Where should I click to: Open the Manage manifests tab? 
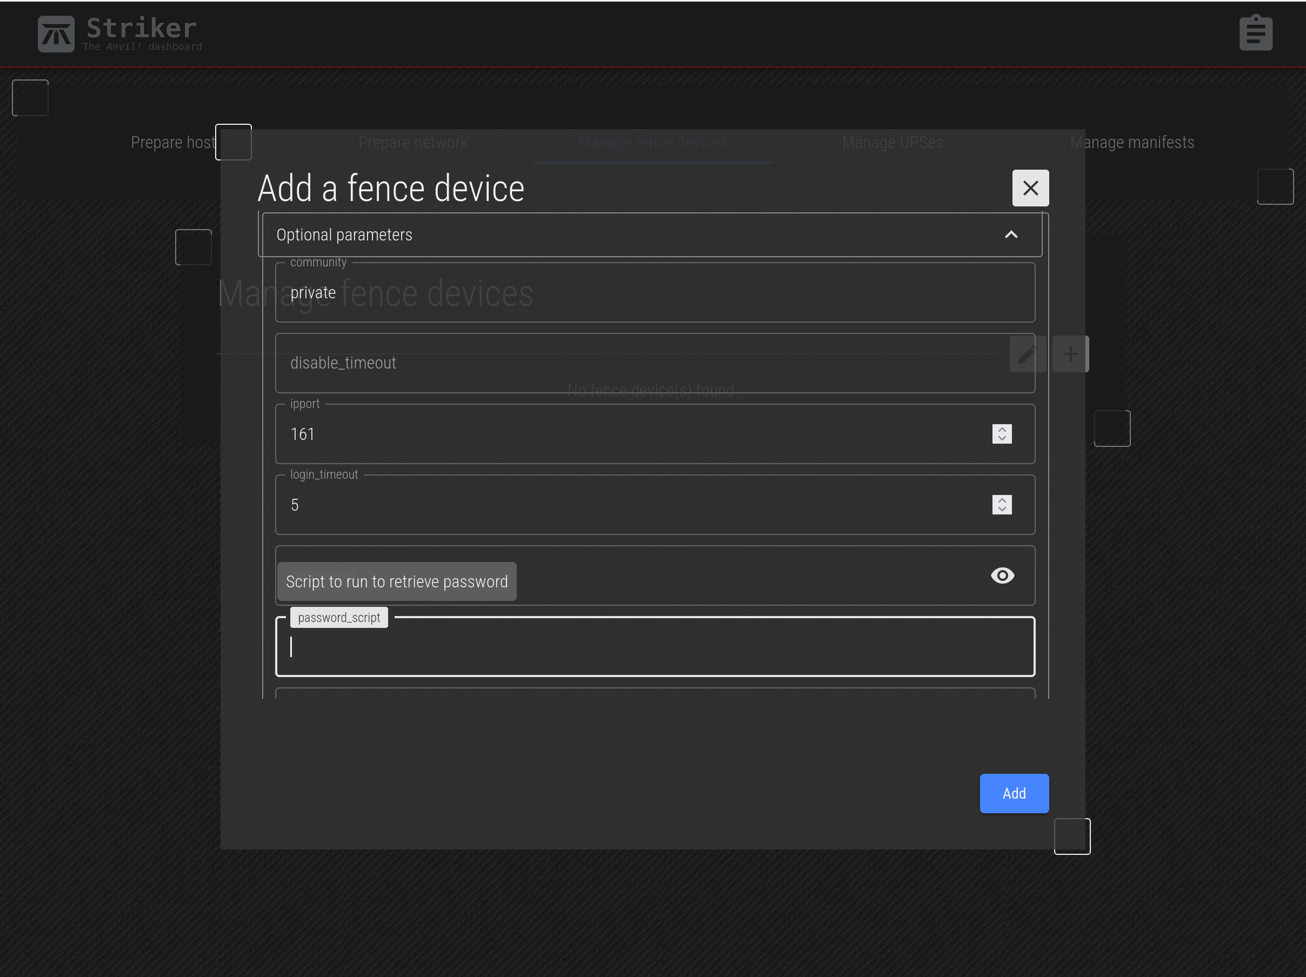click(1132, 142)
